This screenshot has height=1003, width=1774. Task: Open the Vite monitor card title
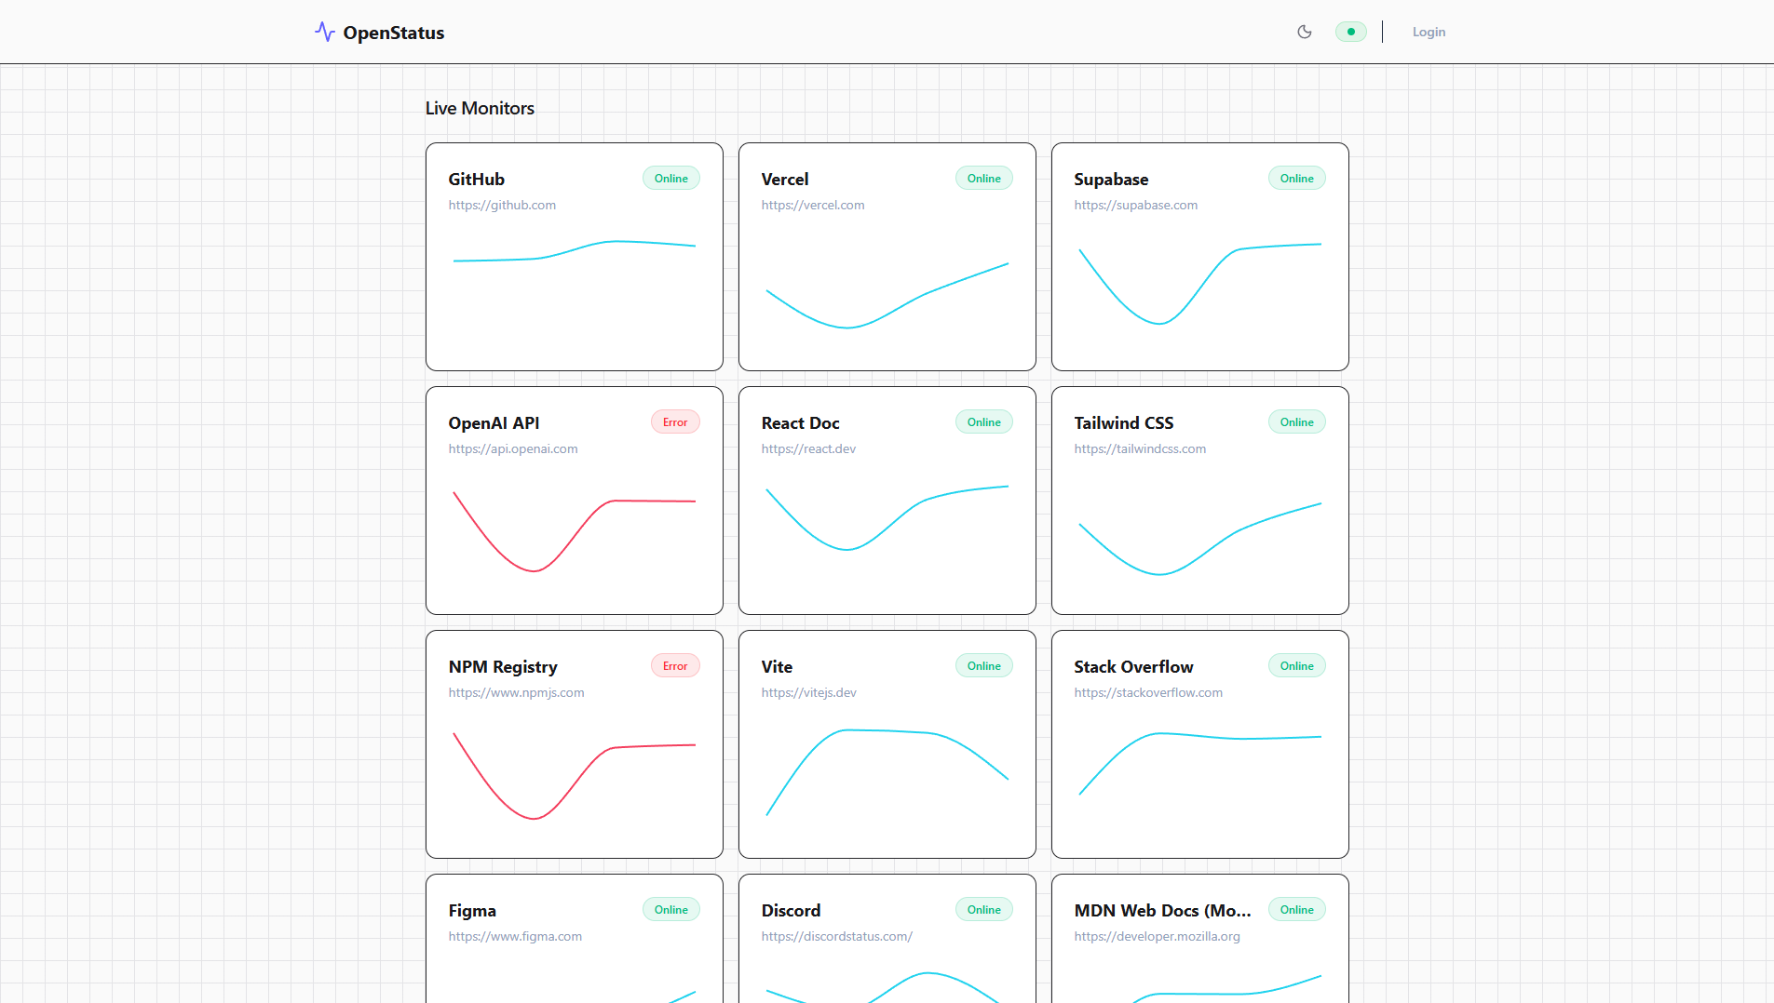coord(777,666)
